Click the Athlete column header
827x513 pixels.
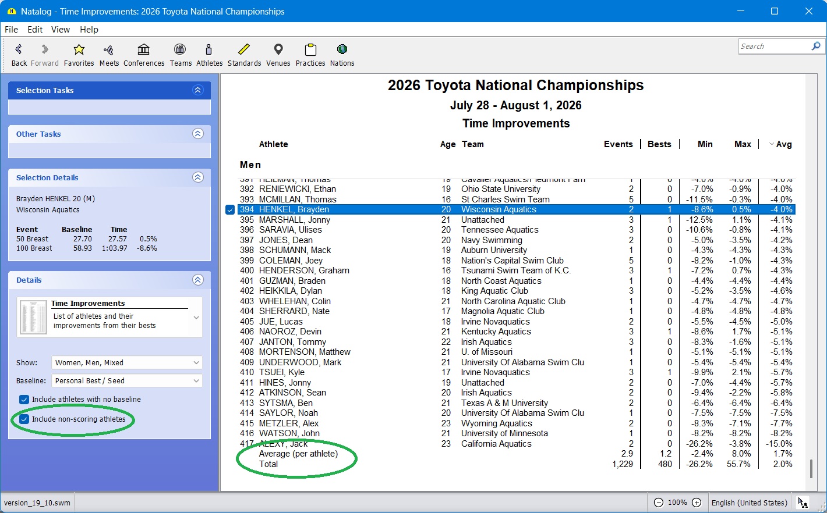point(274,144)
